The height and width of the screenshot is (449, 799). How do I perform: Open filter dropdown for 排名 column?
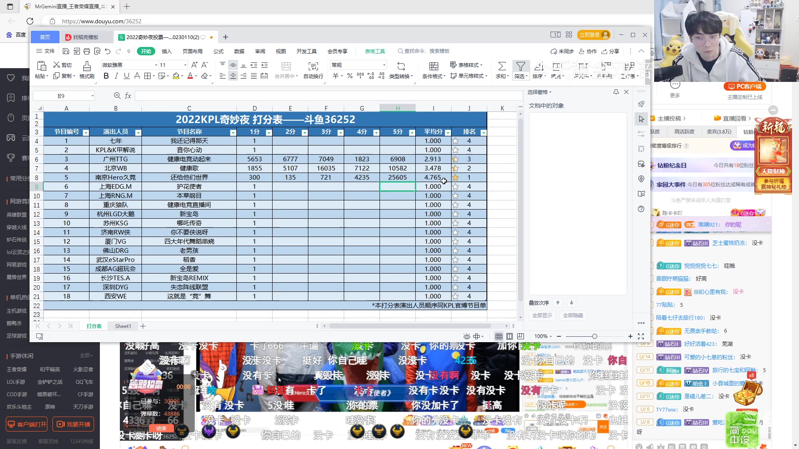[x=484, y=133]
